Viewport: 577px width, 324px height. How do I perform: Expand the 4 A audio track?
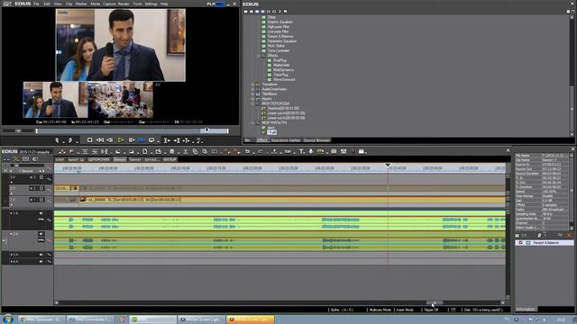(11, 262)
